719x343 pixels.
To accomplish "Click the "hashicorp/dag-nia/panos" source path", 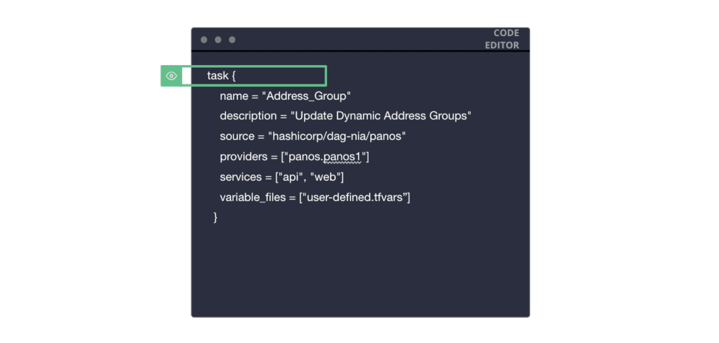I will 337,136.
